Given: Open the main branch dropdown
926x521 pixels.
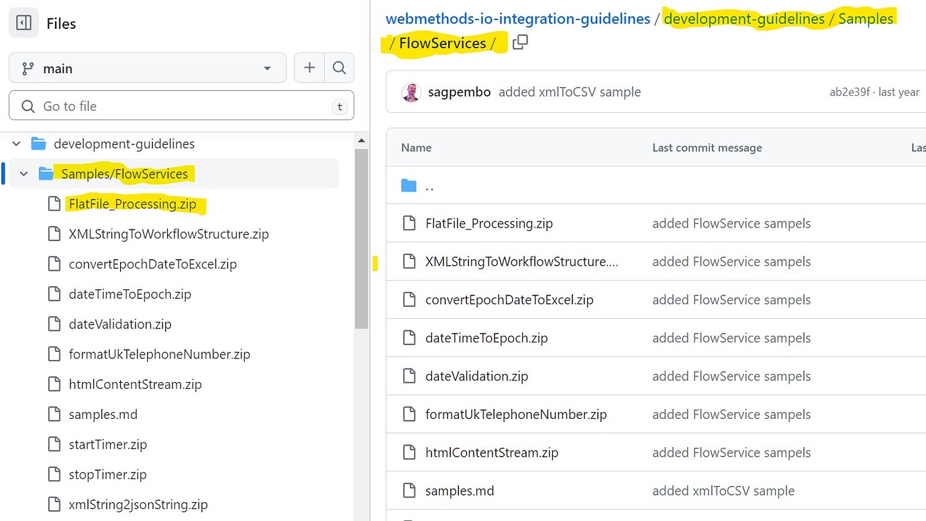Looking at the screenshot, I should 148,68.
